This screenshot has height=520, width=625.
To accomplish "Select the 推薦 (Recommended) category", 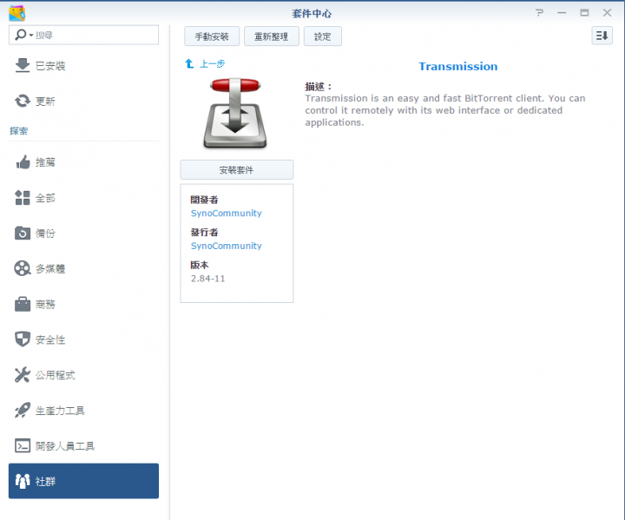I will [x=83, y=162].
